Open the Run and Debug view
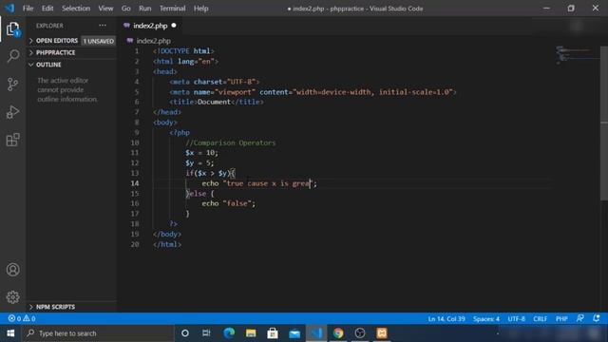Viewport: 608px width, 342px height. coord(12,112)
